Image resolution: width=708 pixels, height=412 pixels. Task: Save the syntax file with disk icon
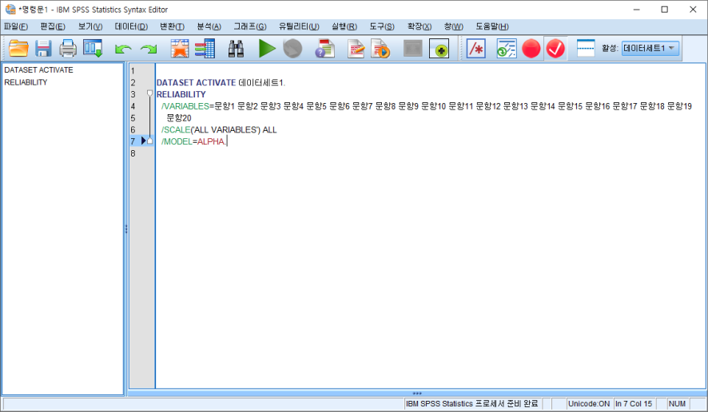point(43,48)
